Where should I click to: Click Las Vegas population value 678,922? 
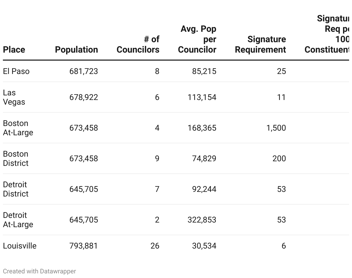84,97
